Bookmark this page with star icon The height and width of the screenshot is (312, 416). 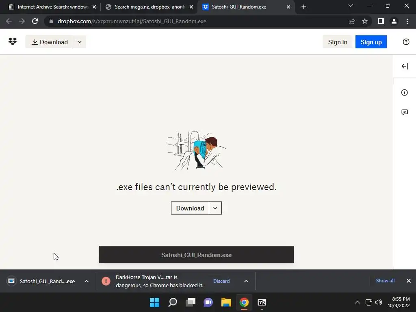tap(365, 21)
